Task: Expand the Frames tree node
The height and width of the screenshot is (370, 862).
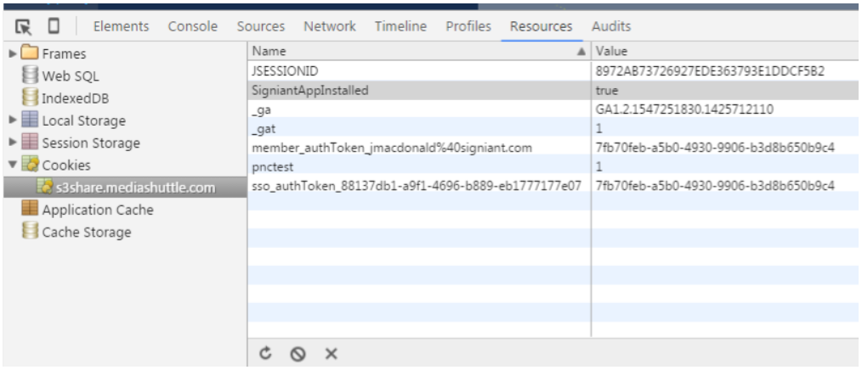Action: [14, 53]
